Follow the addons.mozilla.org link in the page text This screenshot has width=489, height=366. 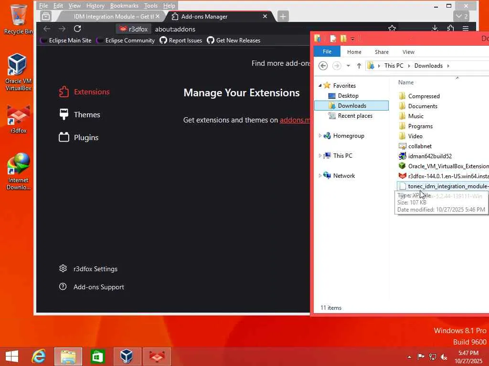pyautogui.click(x=295, y=120)
